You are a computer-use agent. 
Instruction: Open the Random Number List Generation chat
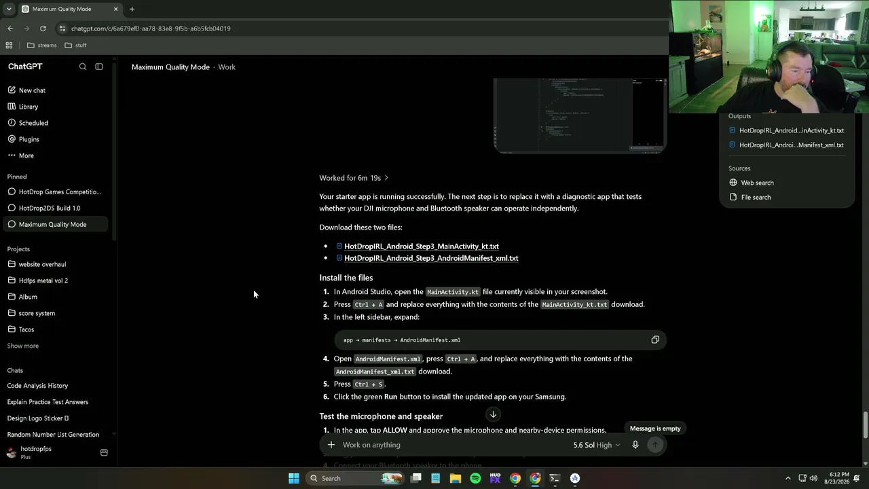(54, 435)
